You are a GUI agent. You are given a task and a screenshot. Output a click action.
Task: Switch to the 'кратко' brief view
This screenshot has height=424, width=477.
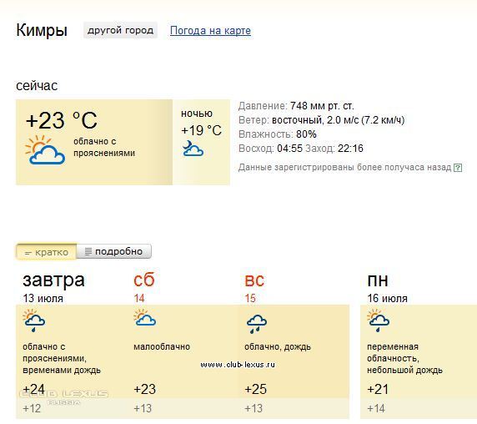[46, 252]
